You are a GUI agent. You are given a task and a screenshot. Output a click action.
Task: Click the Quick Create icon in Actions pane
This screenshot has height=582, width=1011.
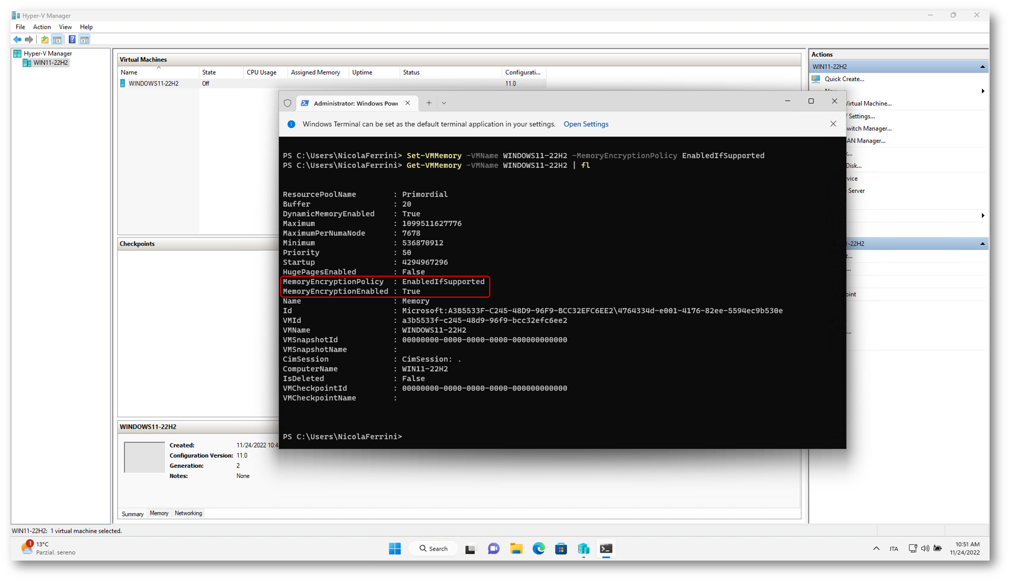point(816,79)
